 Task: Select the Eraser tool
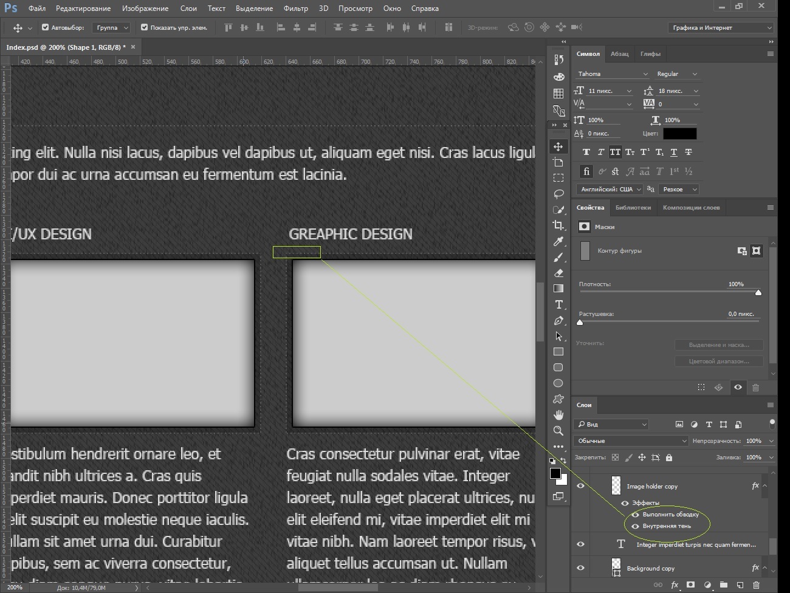coord(558,273)
